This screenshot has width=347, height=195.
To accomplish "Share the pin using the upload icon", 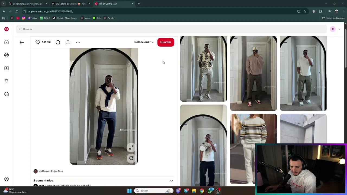I will pos(68,42).
